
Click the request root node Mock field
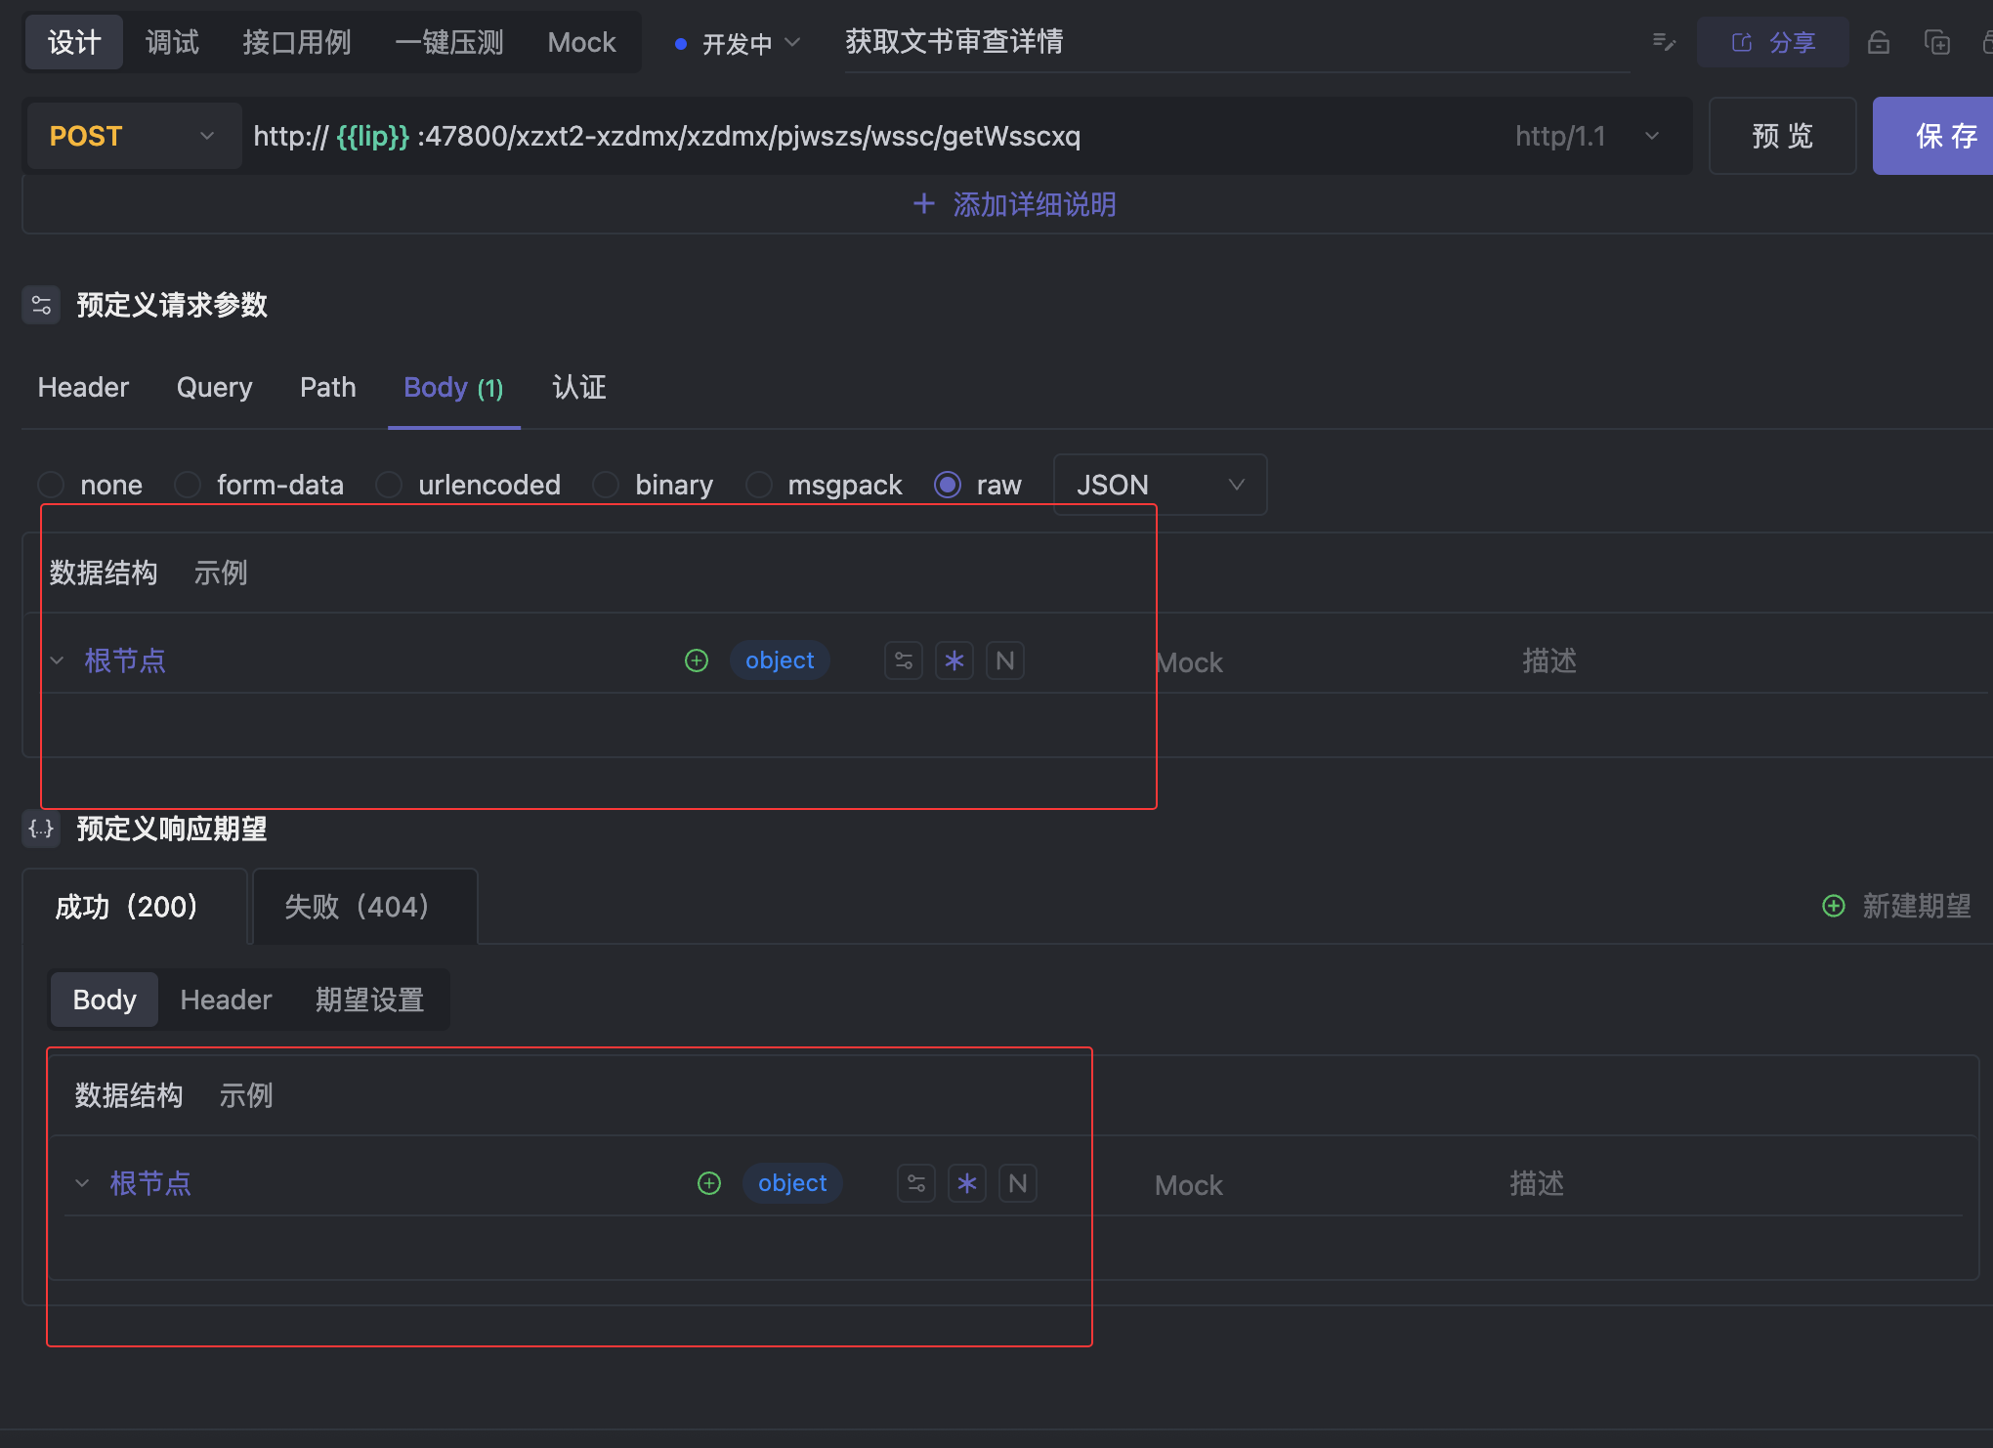(x=1189, y=662)
